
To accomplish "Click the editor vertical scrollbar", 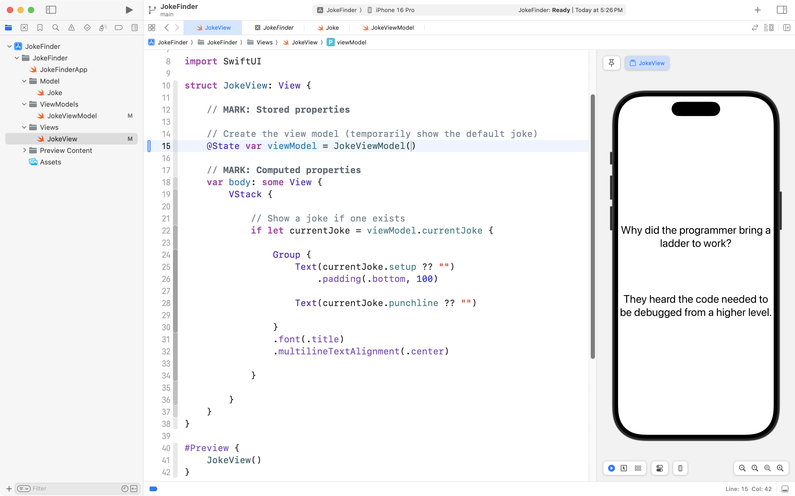I will 593,226.
